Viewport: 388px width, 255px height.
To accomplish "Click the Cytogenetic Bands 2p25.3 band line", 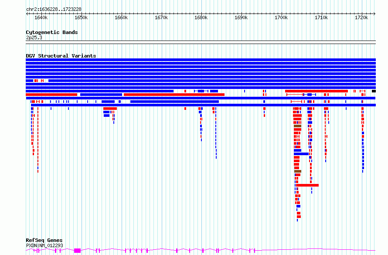I will click(x=201, y=42).
